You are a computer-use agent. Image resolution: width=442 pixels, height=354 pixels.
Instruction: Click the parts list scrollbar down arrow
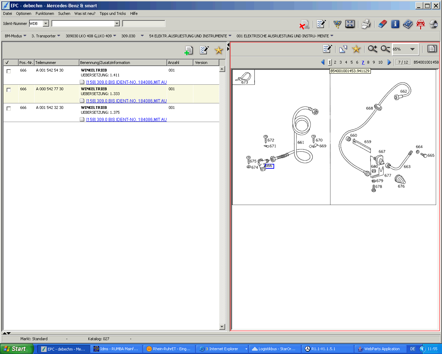click(x=222, y=327)
